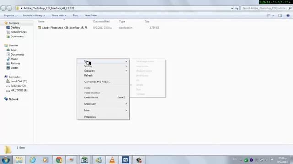Screen dimensions: 293x164
Task: Choose Undo Move in context menu
Action: point(103,97)
